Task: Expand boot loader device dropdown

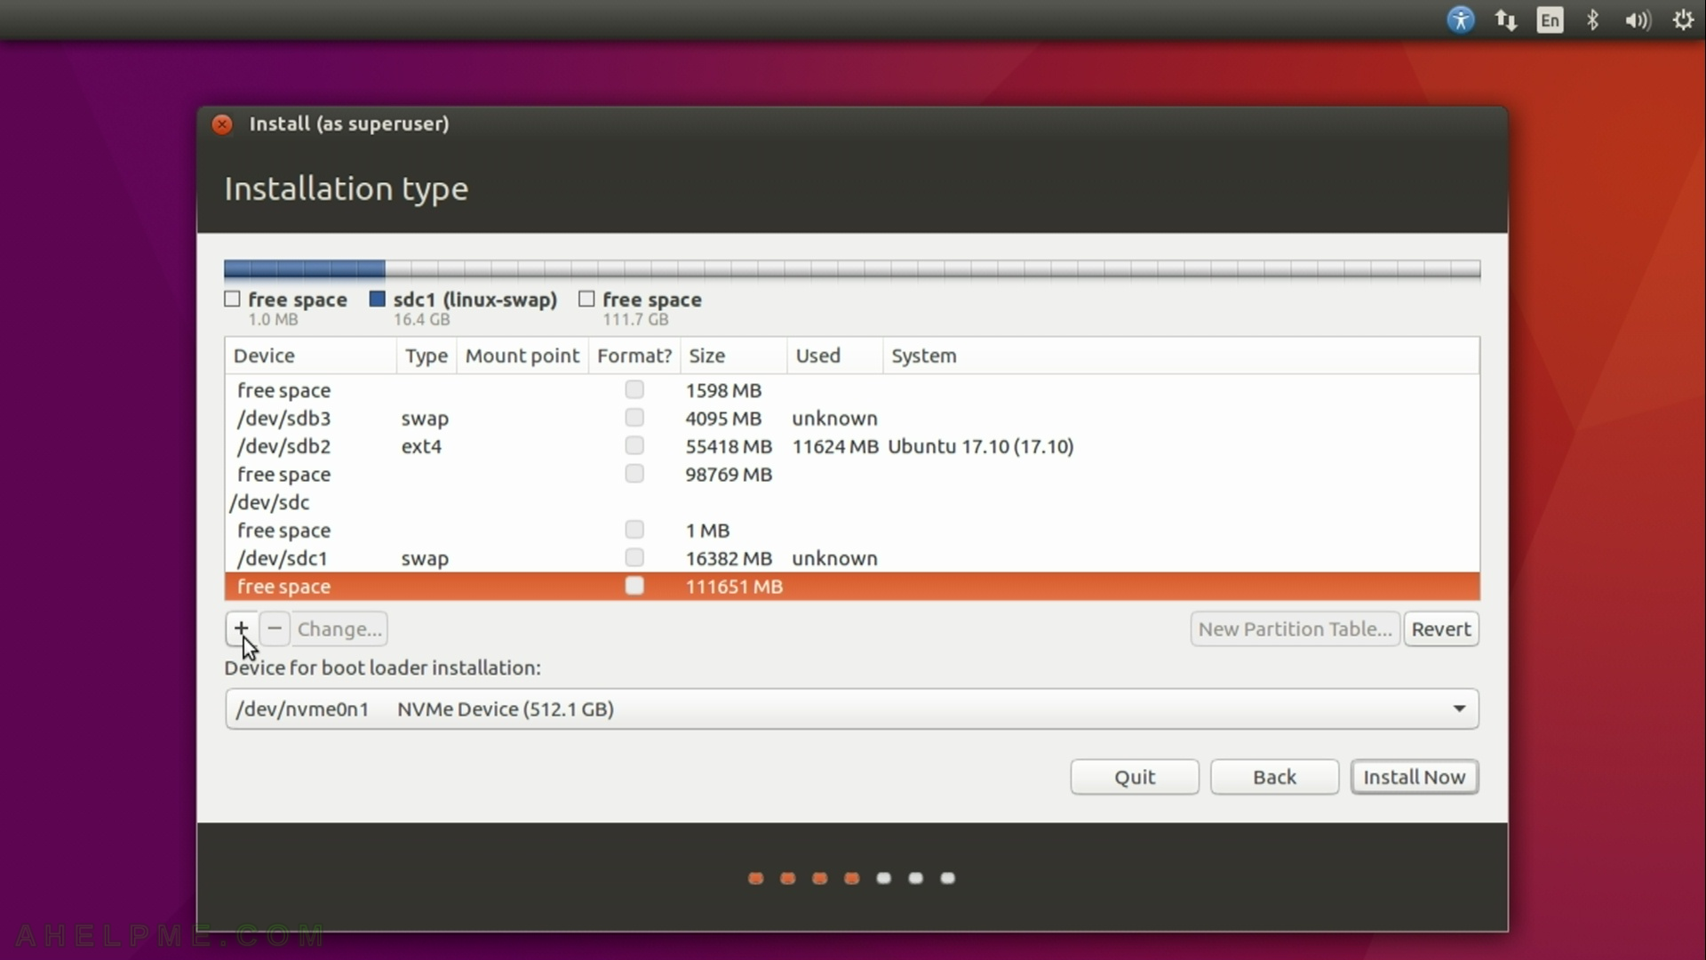Action: tap(1459, 708)
